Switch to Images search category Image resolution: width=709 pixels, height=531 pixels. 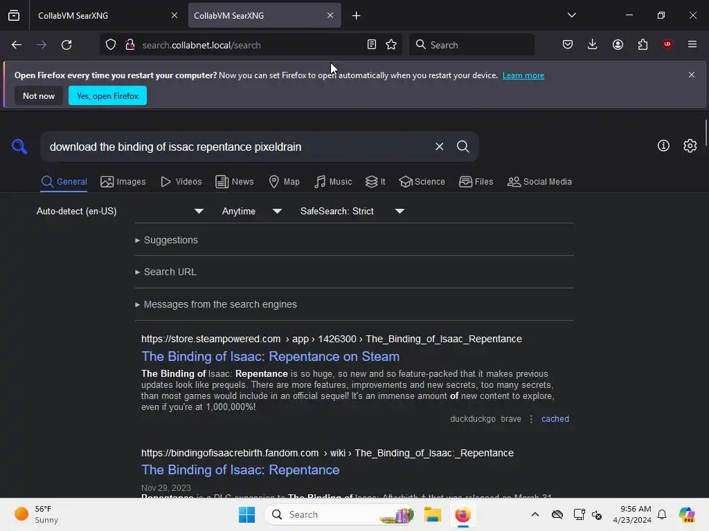click(123, 182)
